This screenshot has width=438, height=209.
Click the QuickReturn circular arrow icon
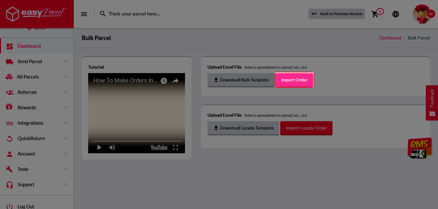(10, 138)
